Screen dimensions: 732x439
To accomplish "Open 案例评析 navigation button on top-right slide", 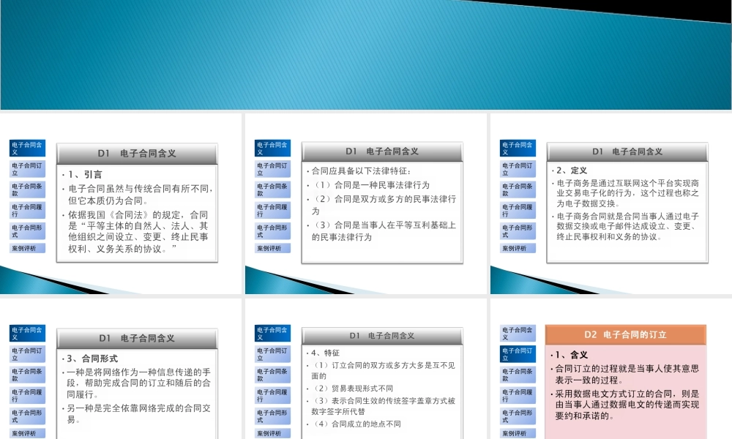I will [x=518, y=248].
